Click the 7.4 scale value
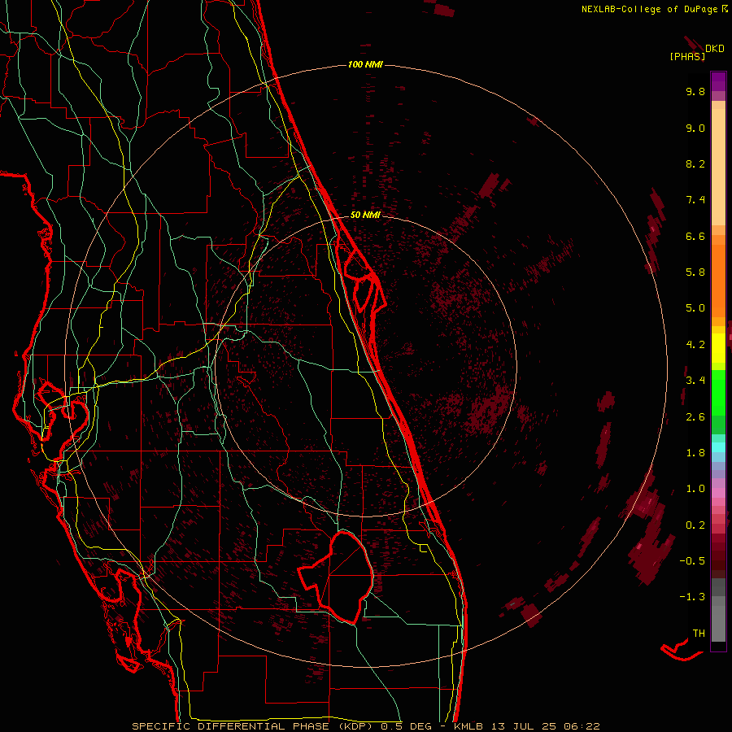 pyautogui.click(x=695, y=200)
